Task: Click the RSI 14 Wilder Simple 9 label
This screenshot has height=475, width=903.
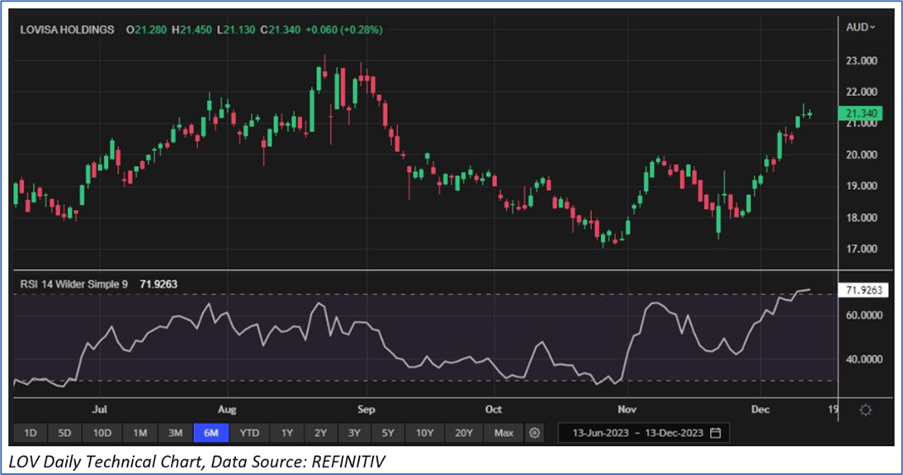Action: point(73,284)
